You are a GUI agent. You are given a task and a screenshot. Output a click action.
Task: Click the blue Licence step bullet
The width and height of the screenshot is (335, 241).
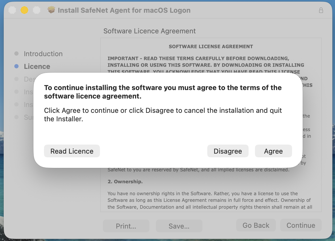(16, 66)
